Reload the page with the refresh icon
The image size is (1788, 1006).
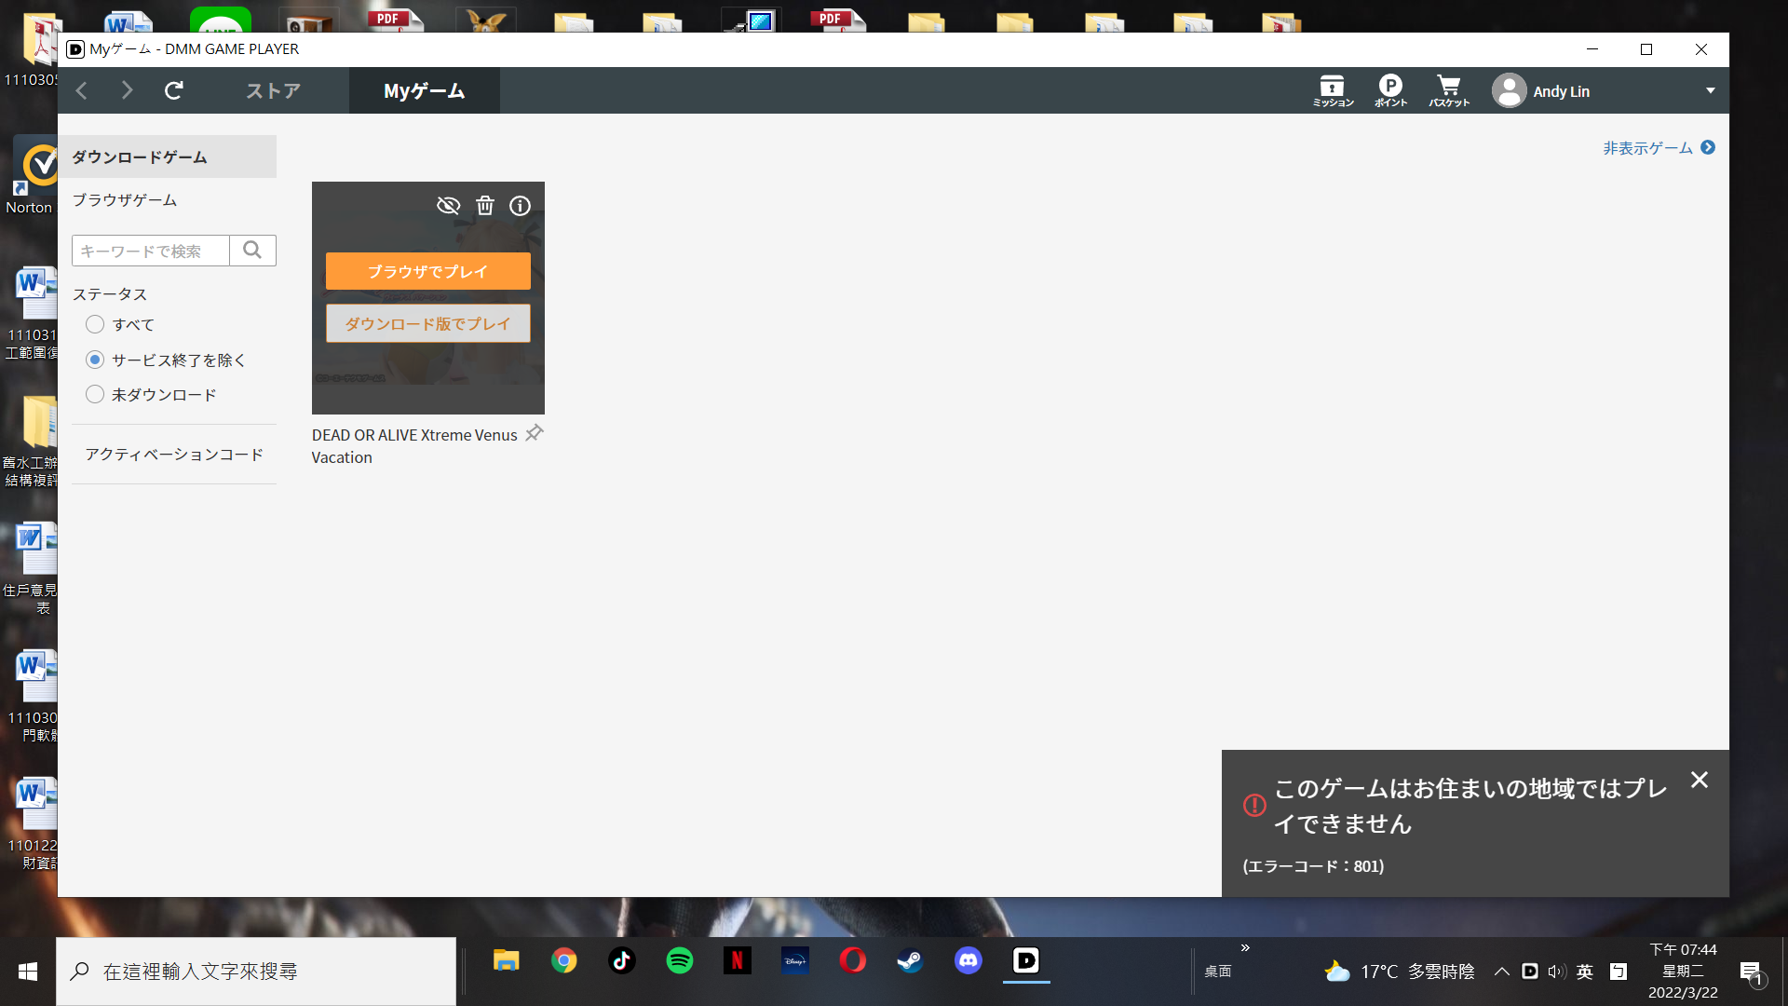174,90
